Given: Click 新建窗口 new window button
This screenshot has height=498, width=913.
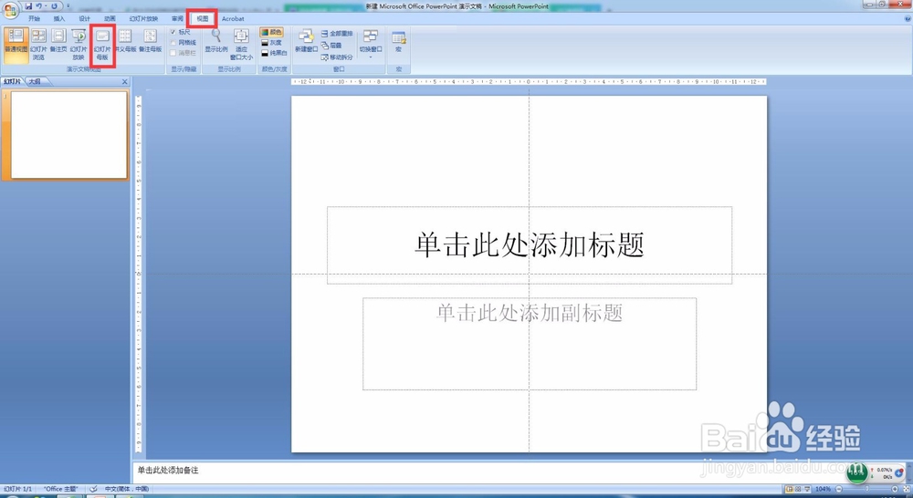Looking at the screenshot, I should point(306,41).
